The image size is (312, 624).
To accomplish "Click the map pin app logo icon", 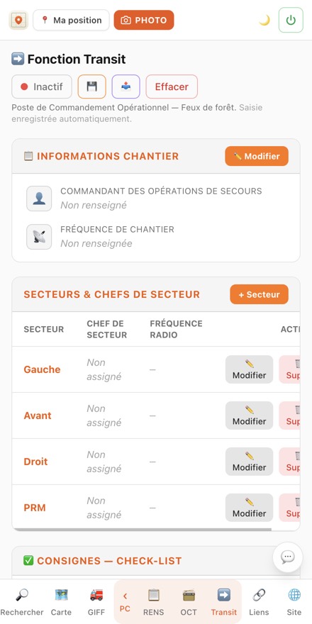I will point(18,20).
